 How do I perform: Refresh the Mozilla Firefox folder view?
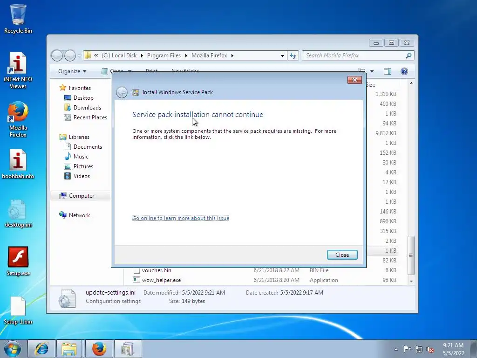(293, 55)
